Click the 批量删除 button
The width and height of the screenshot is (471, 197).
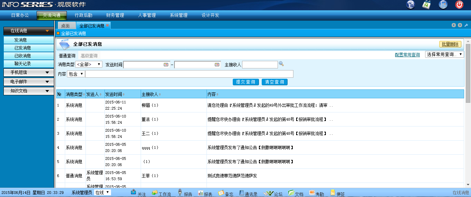450,44
